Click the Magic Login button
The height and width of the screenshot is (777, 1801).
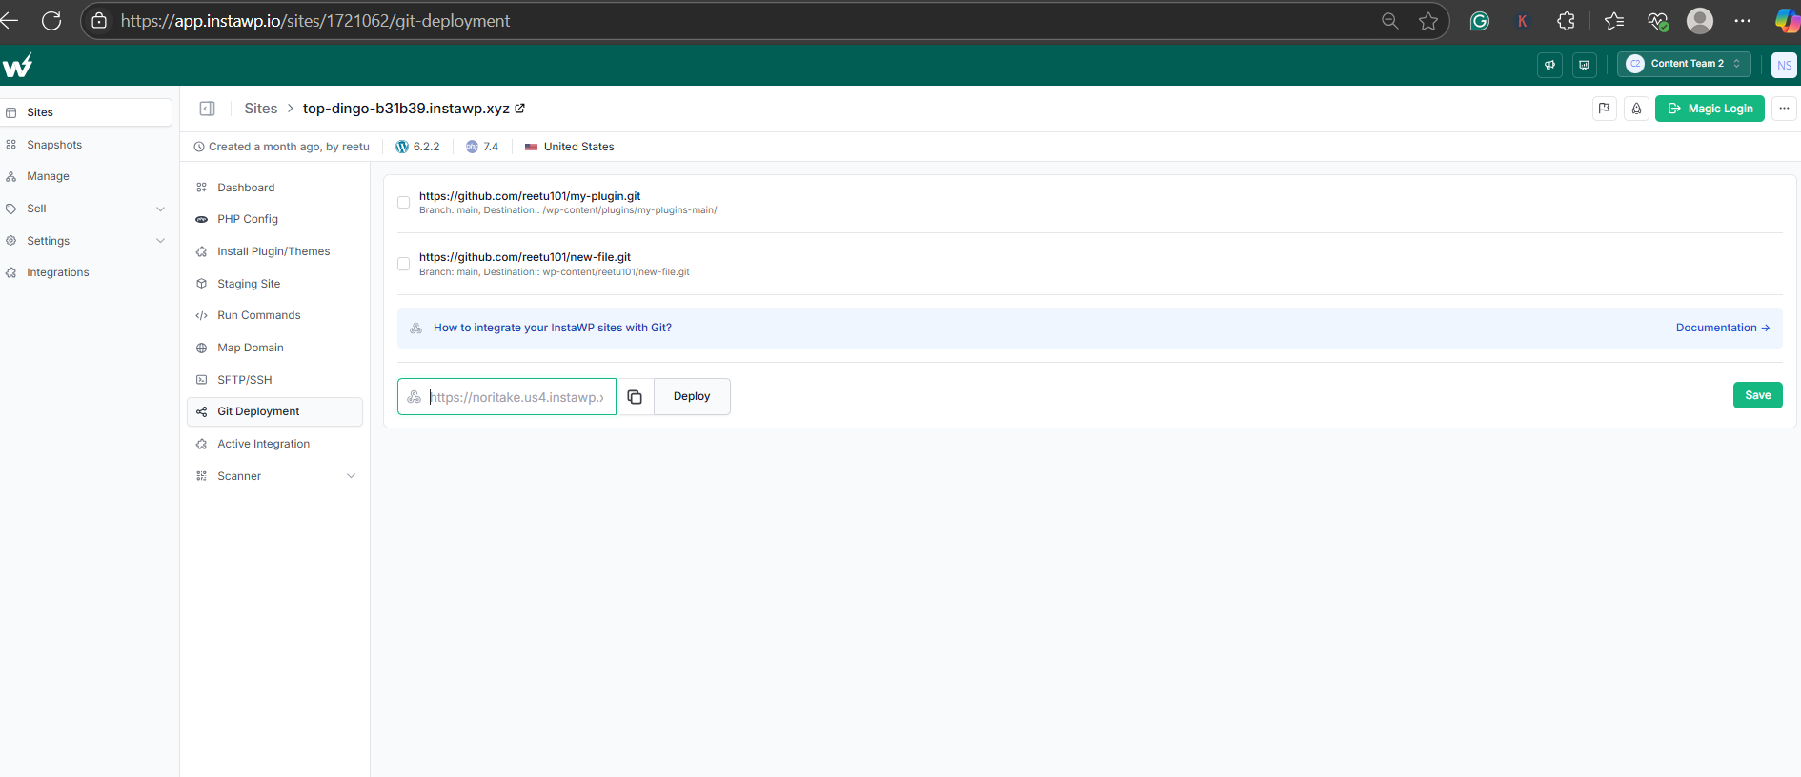tap(1710, 109)
